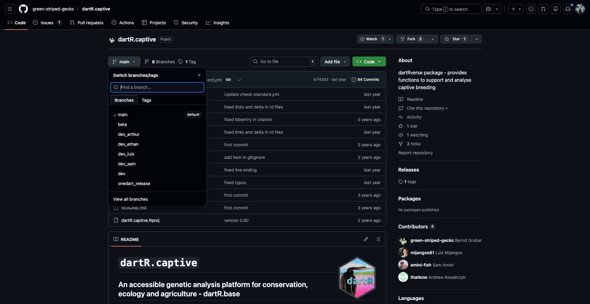Switch to the Tags tab
Image resolution: width=590 pixels, height=304 pixels.
click(x=146, y=100)
